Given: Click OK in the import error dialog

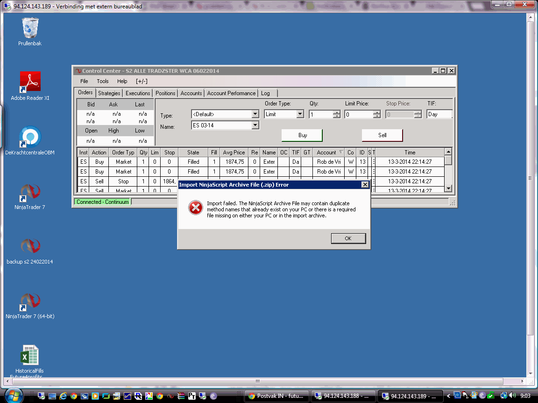Looking at the screenshot, I should tap(348, 238).
